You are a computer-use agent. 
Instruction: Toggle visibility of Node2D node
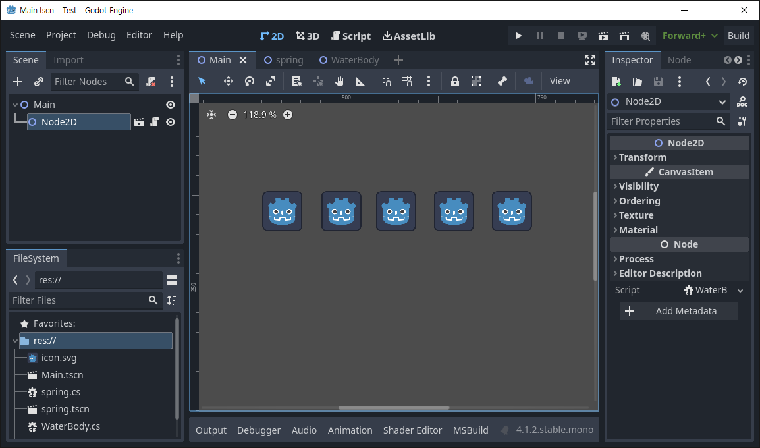tap(171, 122)
